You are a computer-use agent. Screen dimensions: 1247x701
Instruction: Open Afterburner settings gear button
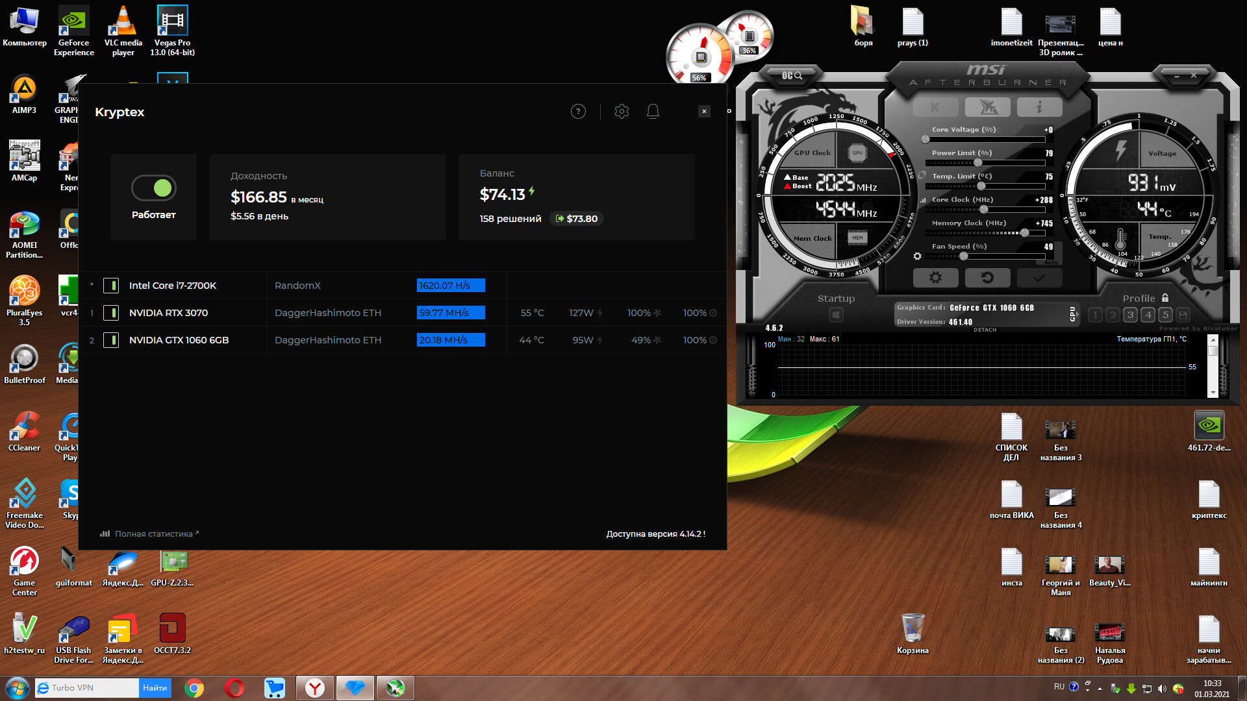(935, 278)
